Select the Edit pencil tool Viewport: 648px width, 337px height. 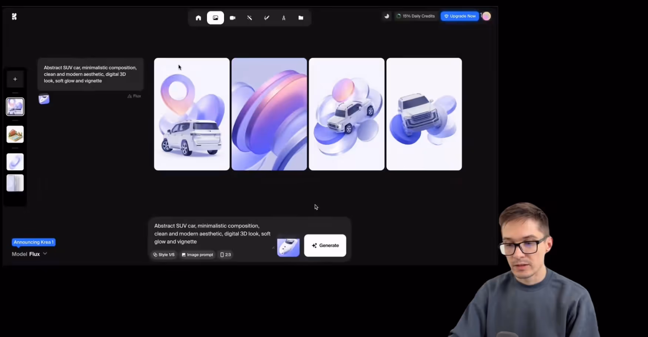(267, 17)
